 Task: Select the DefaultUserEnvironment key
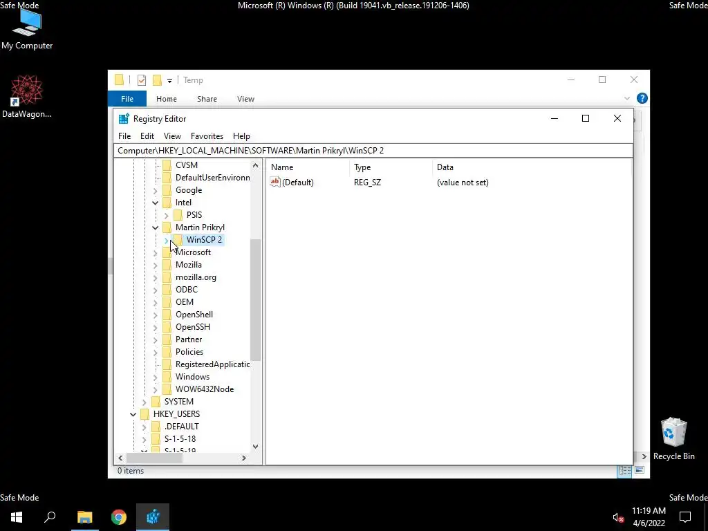click(x=212, y=178)
